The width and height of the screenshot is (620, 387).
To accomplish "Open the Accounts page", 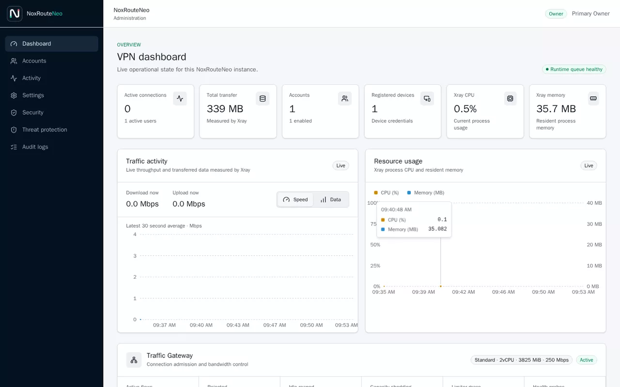I will [52, 61].
